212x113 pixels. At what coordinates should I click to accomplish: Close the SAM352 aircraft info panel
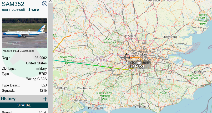coord(45,4)
